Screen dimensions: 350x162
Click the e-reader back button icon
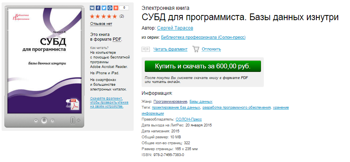pos(36,121)
